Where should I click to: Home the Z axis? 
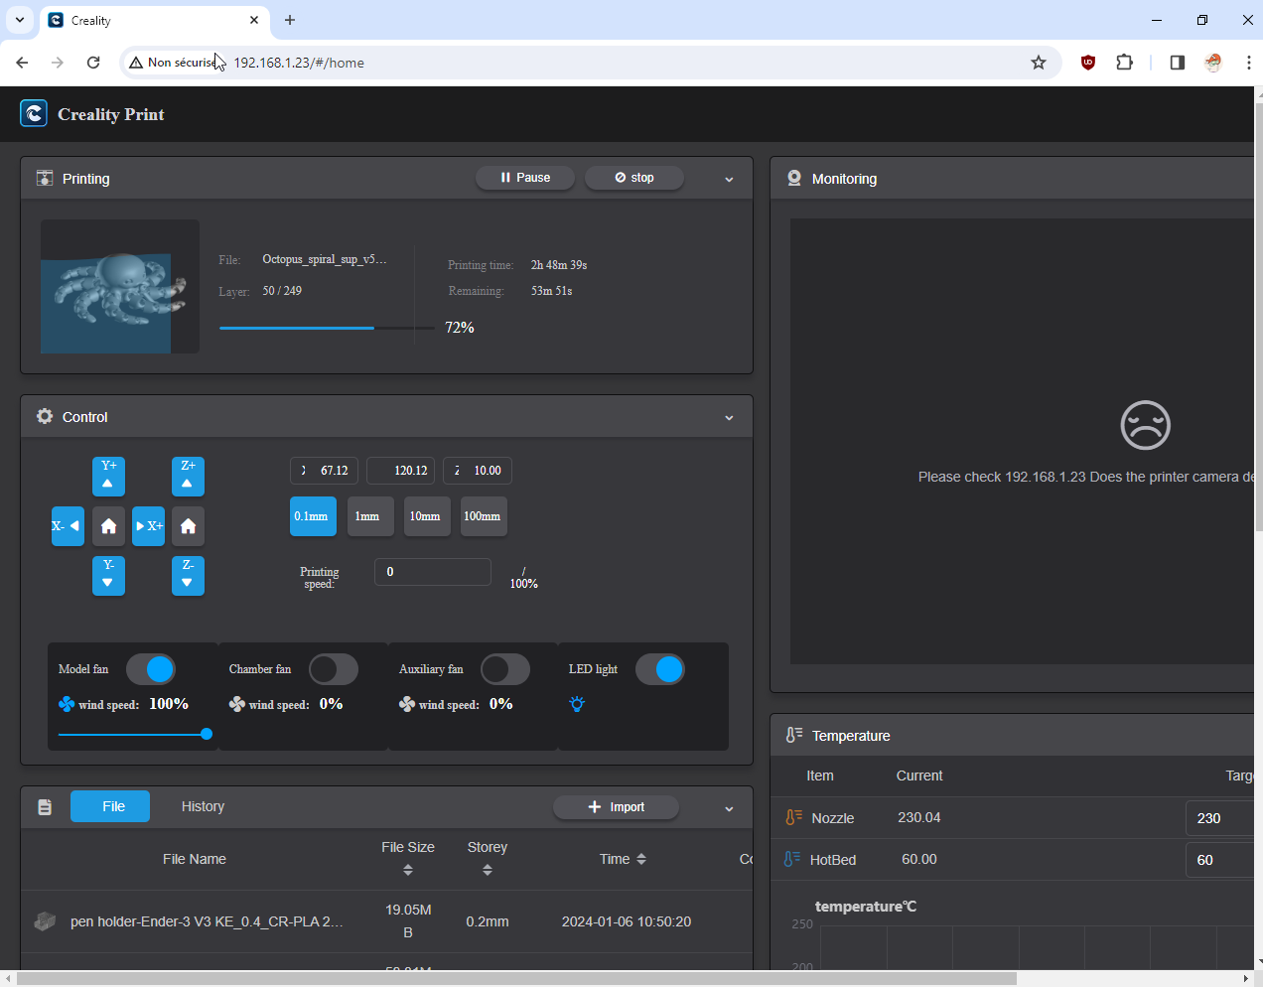(188, 526)
